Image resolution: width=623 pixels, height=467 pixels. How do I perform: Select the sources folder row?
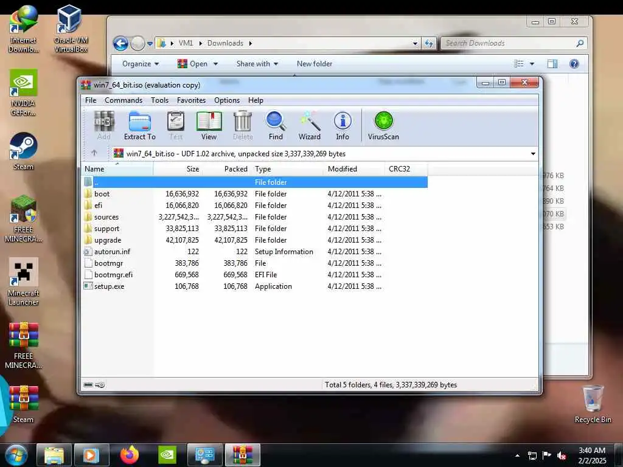[254, 217]
